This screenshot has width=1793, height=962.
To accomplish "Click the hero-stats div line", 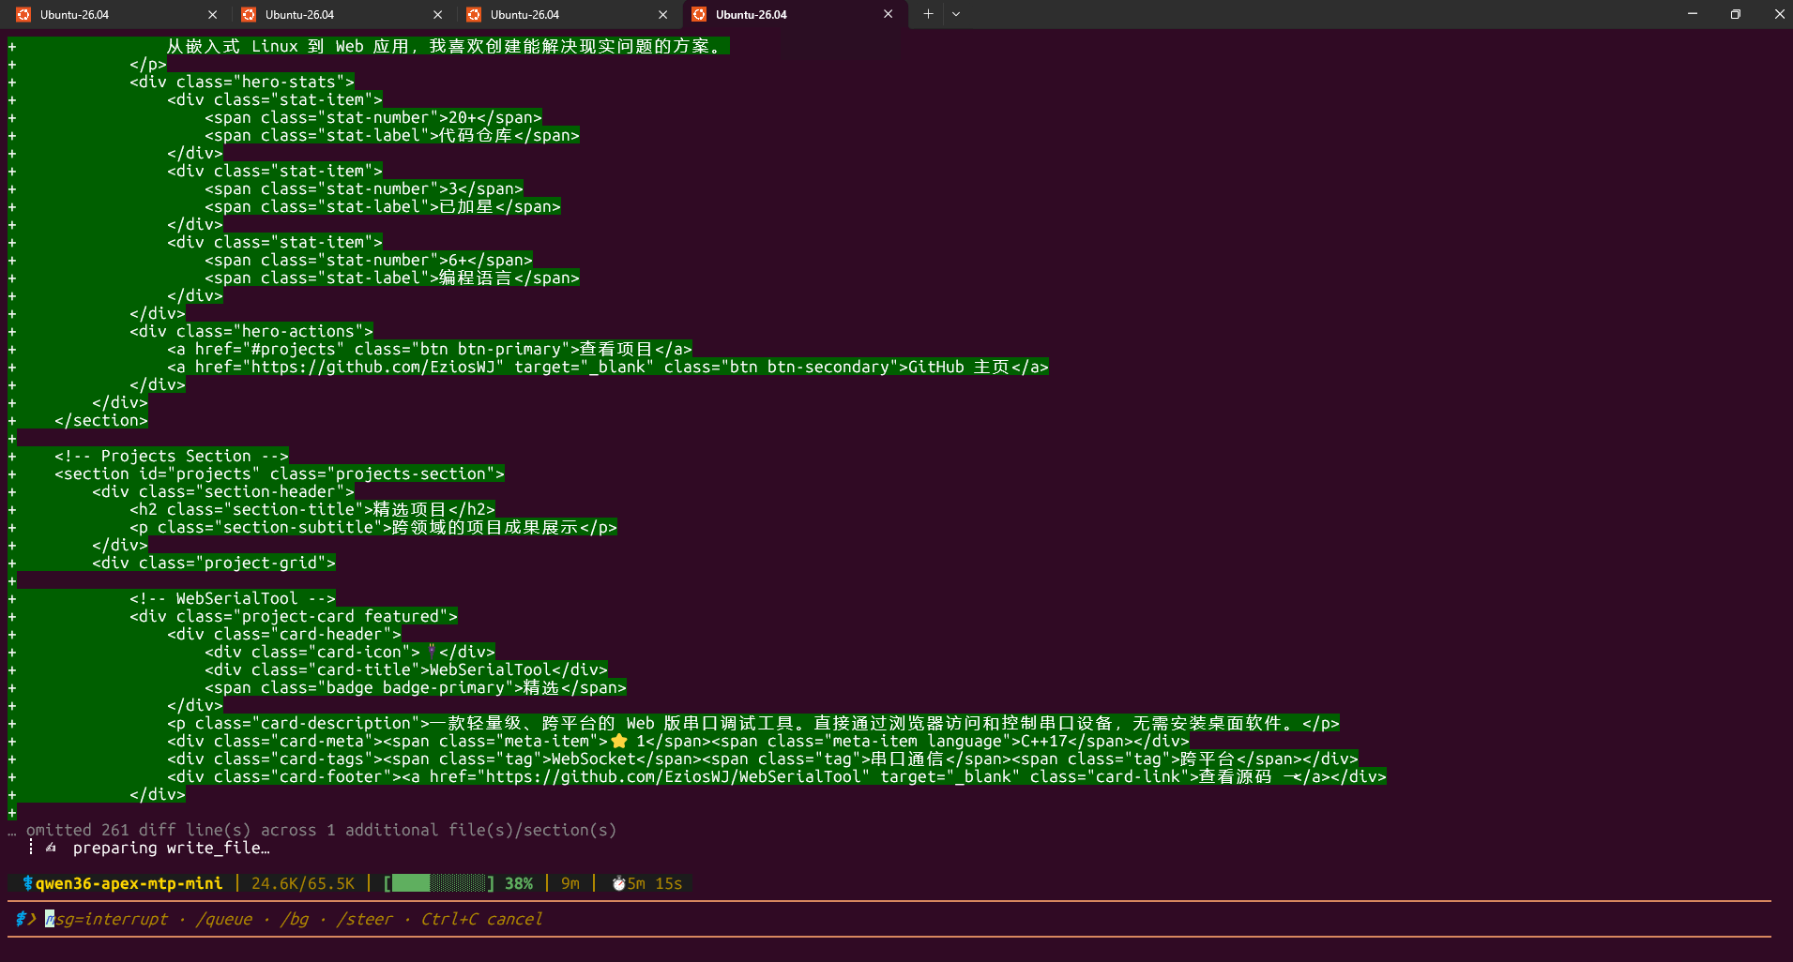I will point(242,82).
